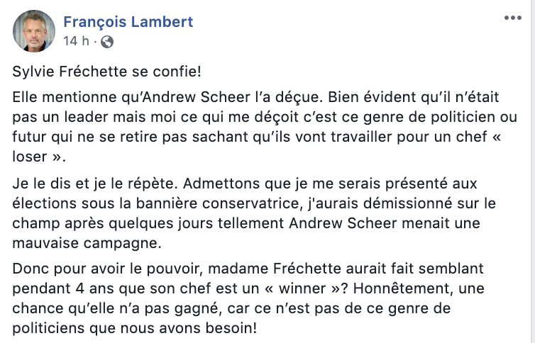Open the three-dot post options menu
The width and height of the screenshot is (535, 343).
click(513, 18)
